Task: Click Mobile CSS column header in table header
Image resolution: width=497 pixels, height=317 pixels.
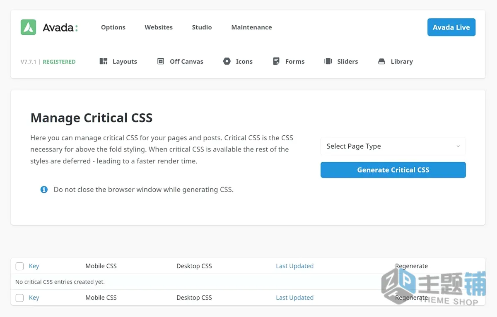Action: tap(101, 266)
